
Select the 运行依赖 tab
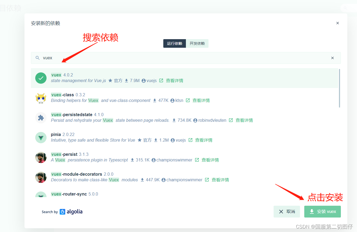pyautogui.click(x=175, y=43)
